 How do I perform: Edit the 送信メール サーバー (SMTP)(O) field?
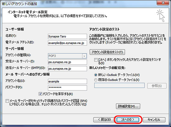67,69
